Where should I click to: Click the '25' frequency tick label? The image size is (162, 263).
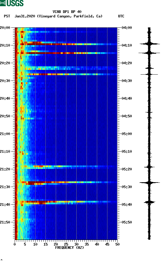pyautogui.click(x=66, y=244)
